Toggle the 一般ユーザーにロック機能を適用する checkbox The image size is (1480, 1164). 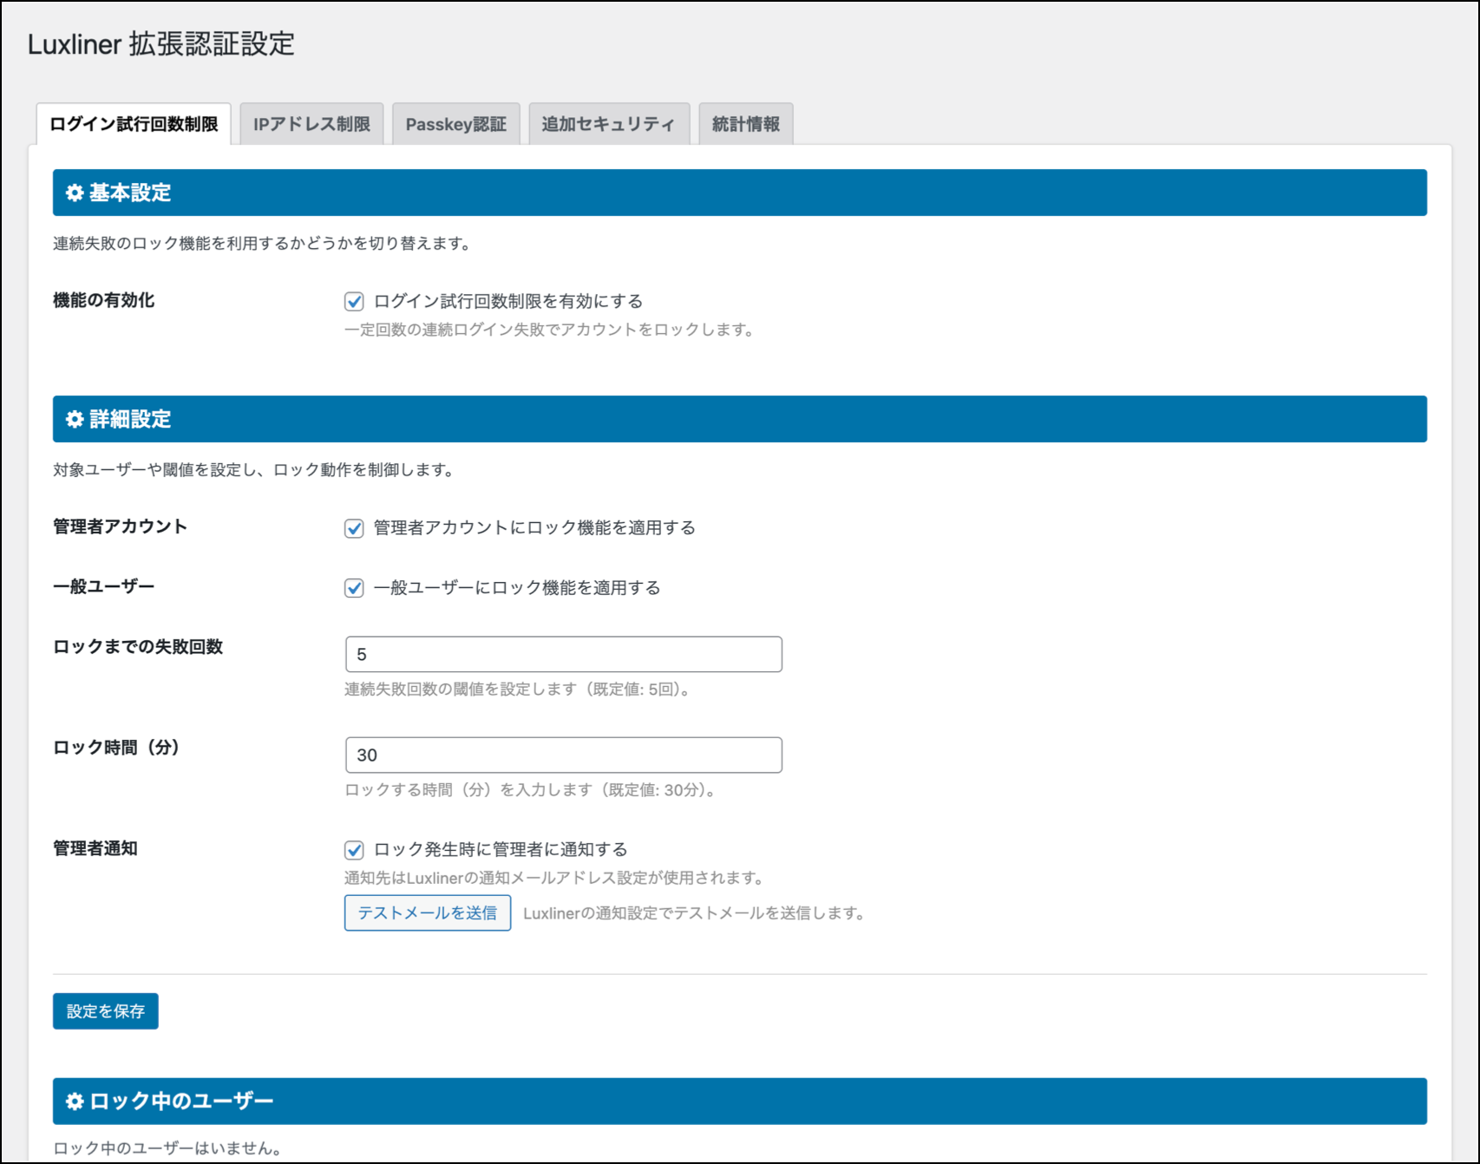click(354, 588)
